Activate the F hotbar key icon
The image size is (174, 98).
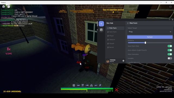100,85
